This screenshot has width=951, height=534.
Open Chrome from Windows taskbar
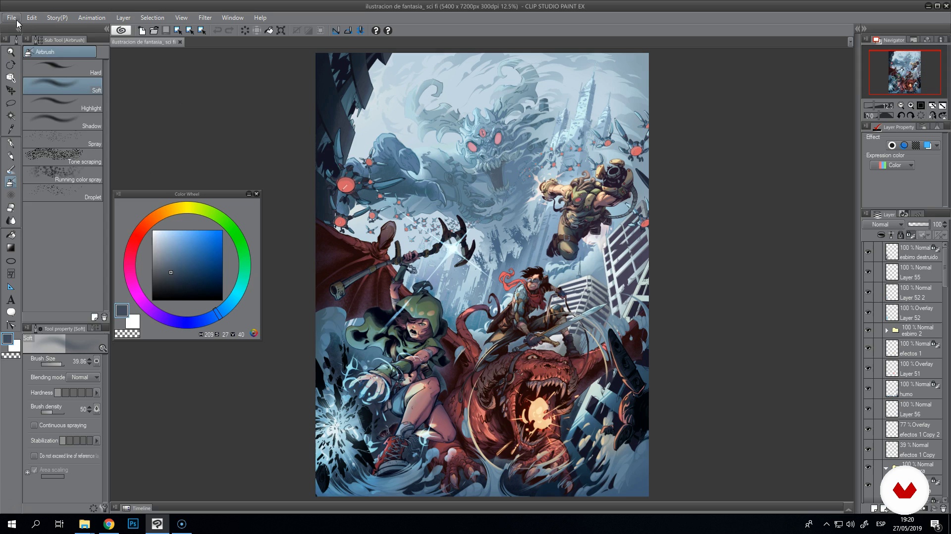[108, 524]
